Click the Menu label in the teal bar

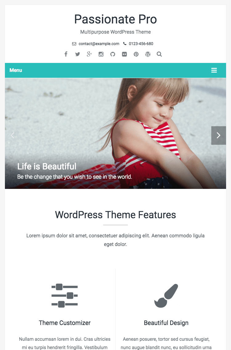[16, 70]
